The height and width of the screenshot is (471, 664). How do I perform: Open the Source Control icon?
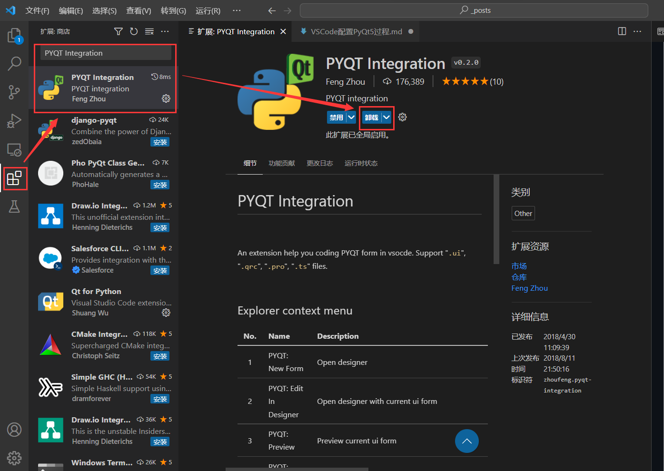coord(14,92)
